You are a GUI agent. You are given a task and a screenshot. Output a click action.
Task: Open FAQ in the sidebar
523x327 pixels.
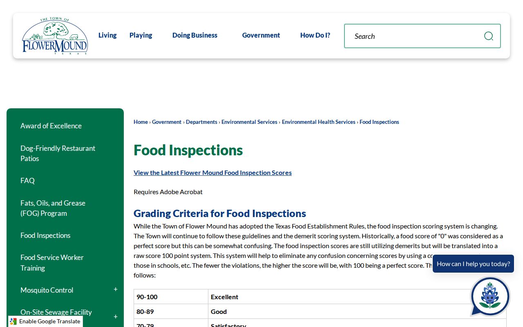(27, 181)
